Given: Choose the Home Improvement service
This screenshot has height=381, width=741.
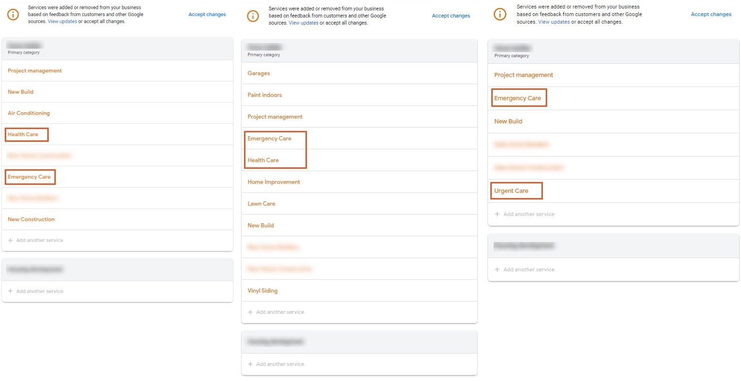Looking at the screenshot, I should [x=274, y=182].
